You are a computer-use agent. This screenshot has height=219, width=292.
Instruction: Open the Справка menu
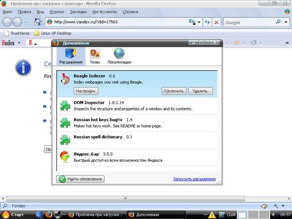(x=130, y=12)
